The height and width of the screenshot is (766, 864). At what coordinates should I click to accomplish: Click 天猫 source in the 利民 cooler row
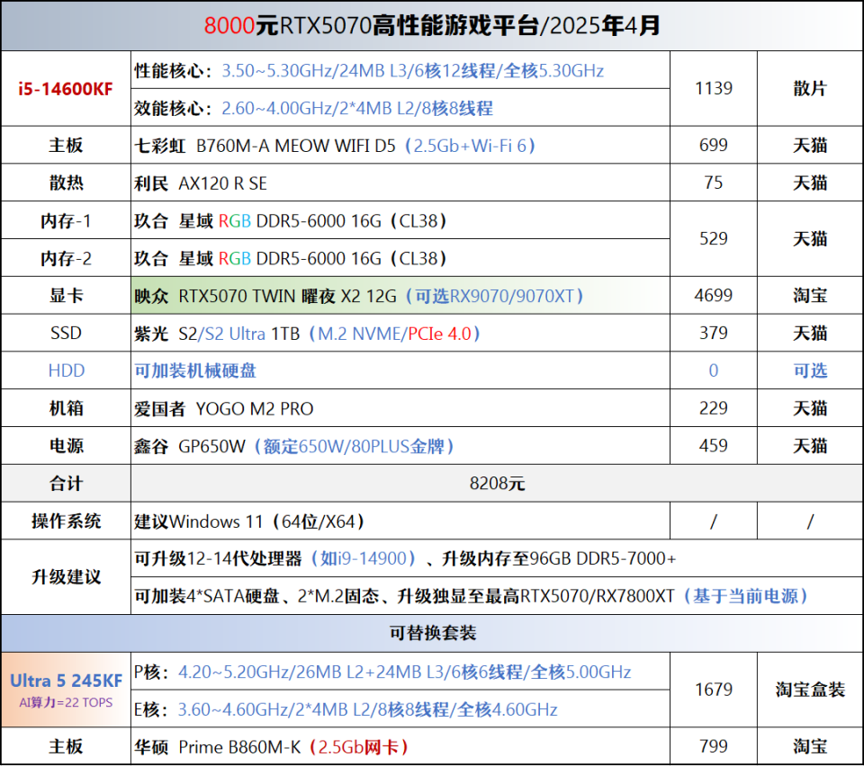coord(810,183)
